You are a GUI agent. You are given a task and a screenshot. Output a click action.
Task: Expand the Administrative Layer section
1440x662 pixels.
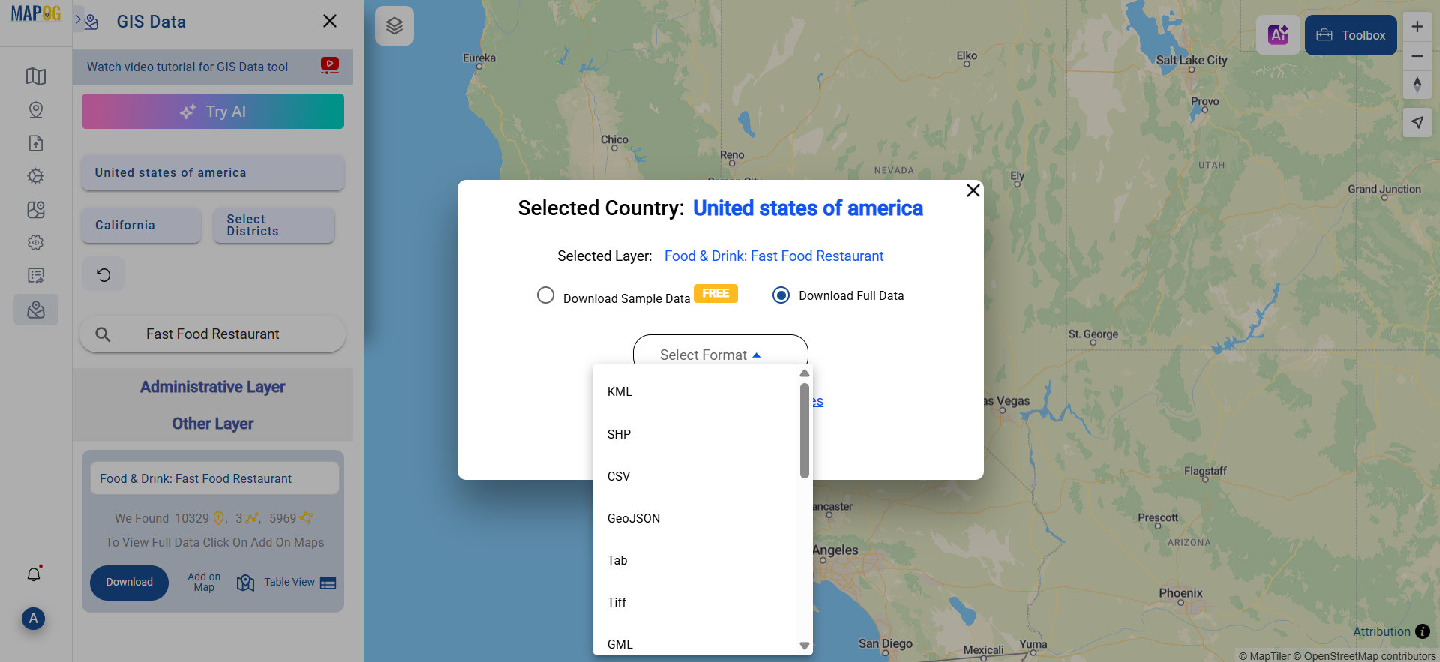click(x=212, y=387)
